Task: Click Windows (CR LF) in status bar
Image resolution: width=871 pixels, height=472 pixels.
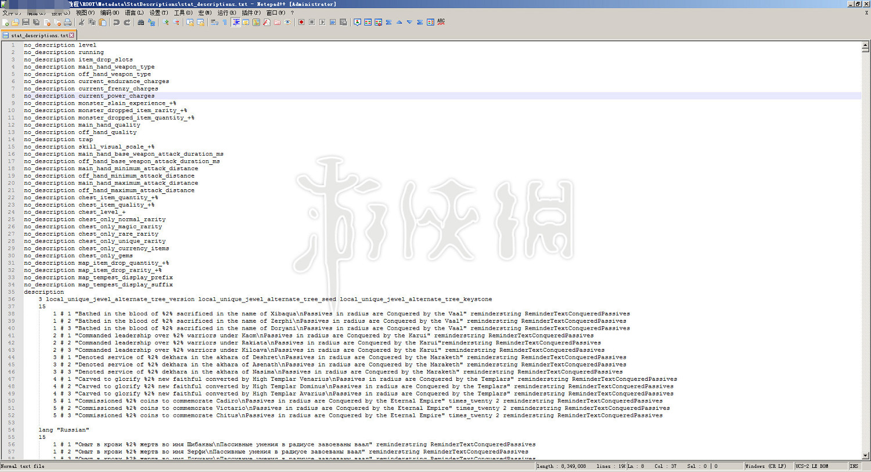Action: click(765, 466)
